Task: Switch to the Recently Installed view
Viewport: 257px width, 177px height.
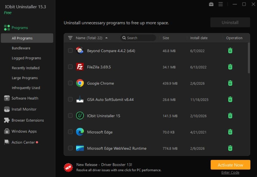Action: tap(25, 68)
